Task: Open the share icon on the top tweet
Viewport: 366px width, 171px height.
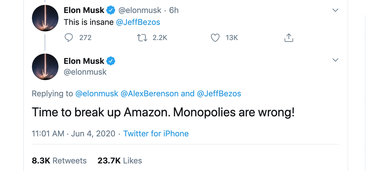Action: coord(289,38)
